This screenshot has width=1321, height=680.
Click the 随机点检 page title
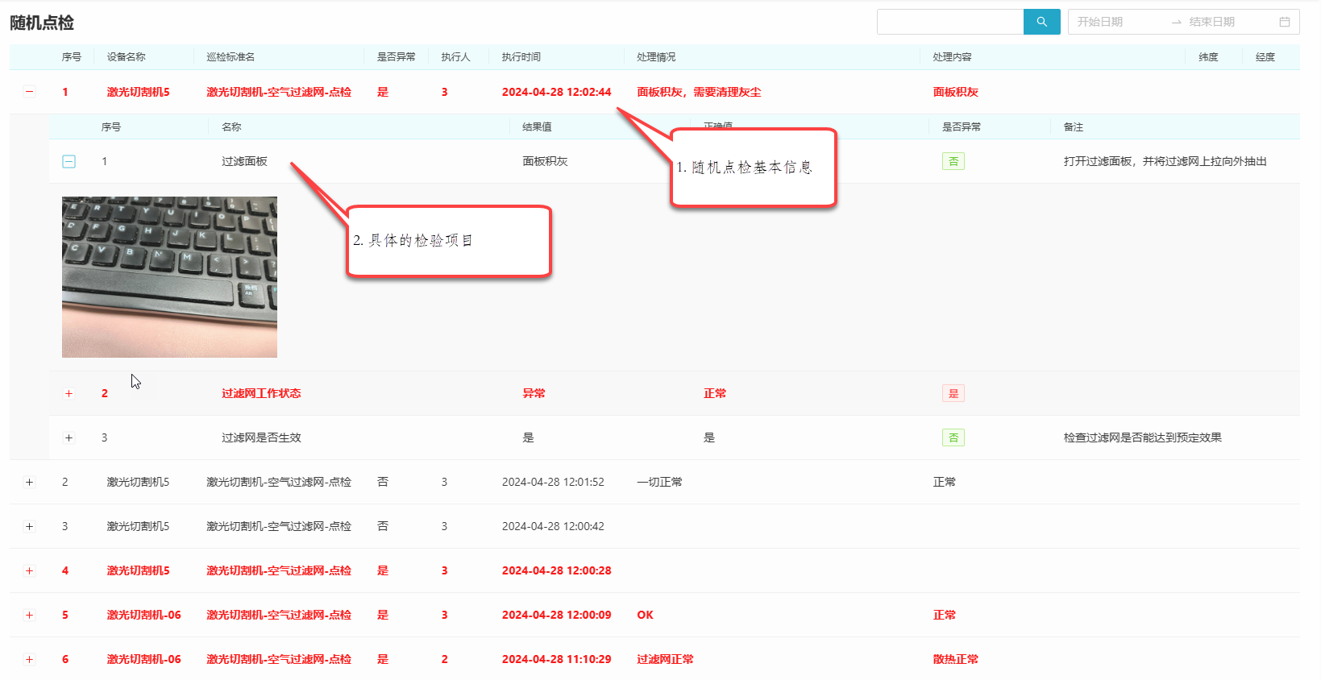(x=42, y=23)
